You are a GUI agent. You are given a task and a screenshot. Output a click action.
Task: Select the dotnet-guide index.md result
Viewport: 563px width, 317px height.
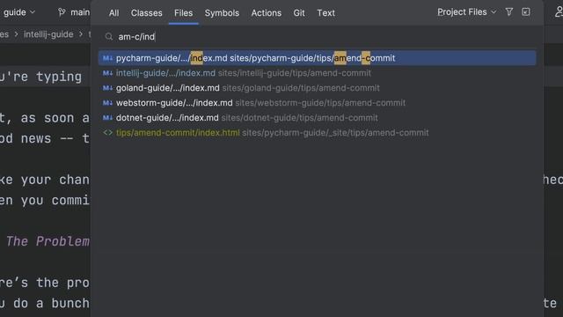tap(317, 118)
